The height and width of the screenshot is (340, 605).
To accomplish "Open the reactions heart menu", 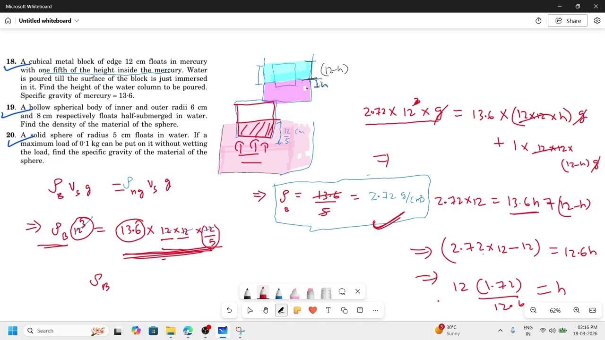I will (312, 310).
